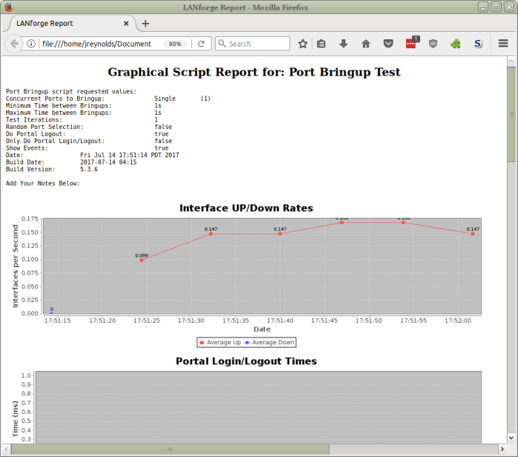Image resolution: width=518 pixels, height=457 pixels.
Task: Click horizontal scrollbar right arrow
Action: pos(502,449)
